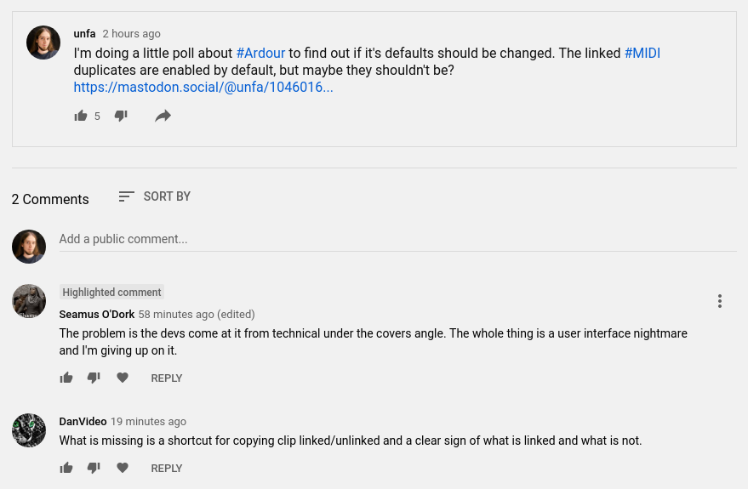
Task: Click the Add a public comment field
Action: (x=397, y=239)
